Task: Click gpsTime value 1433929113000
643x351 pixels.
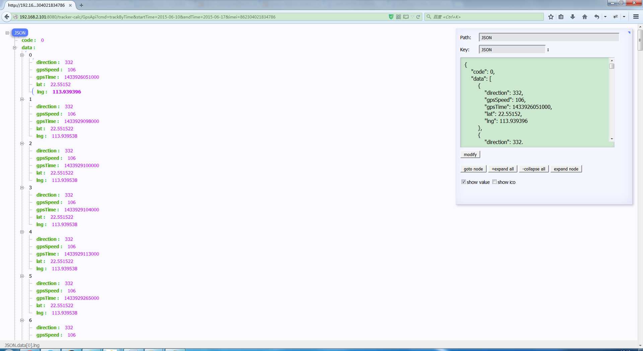Action: 82,254
